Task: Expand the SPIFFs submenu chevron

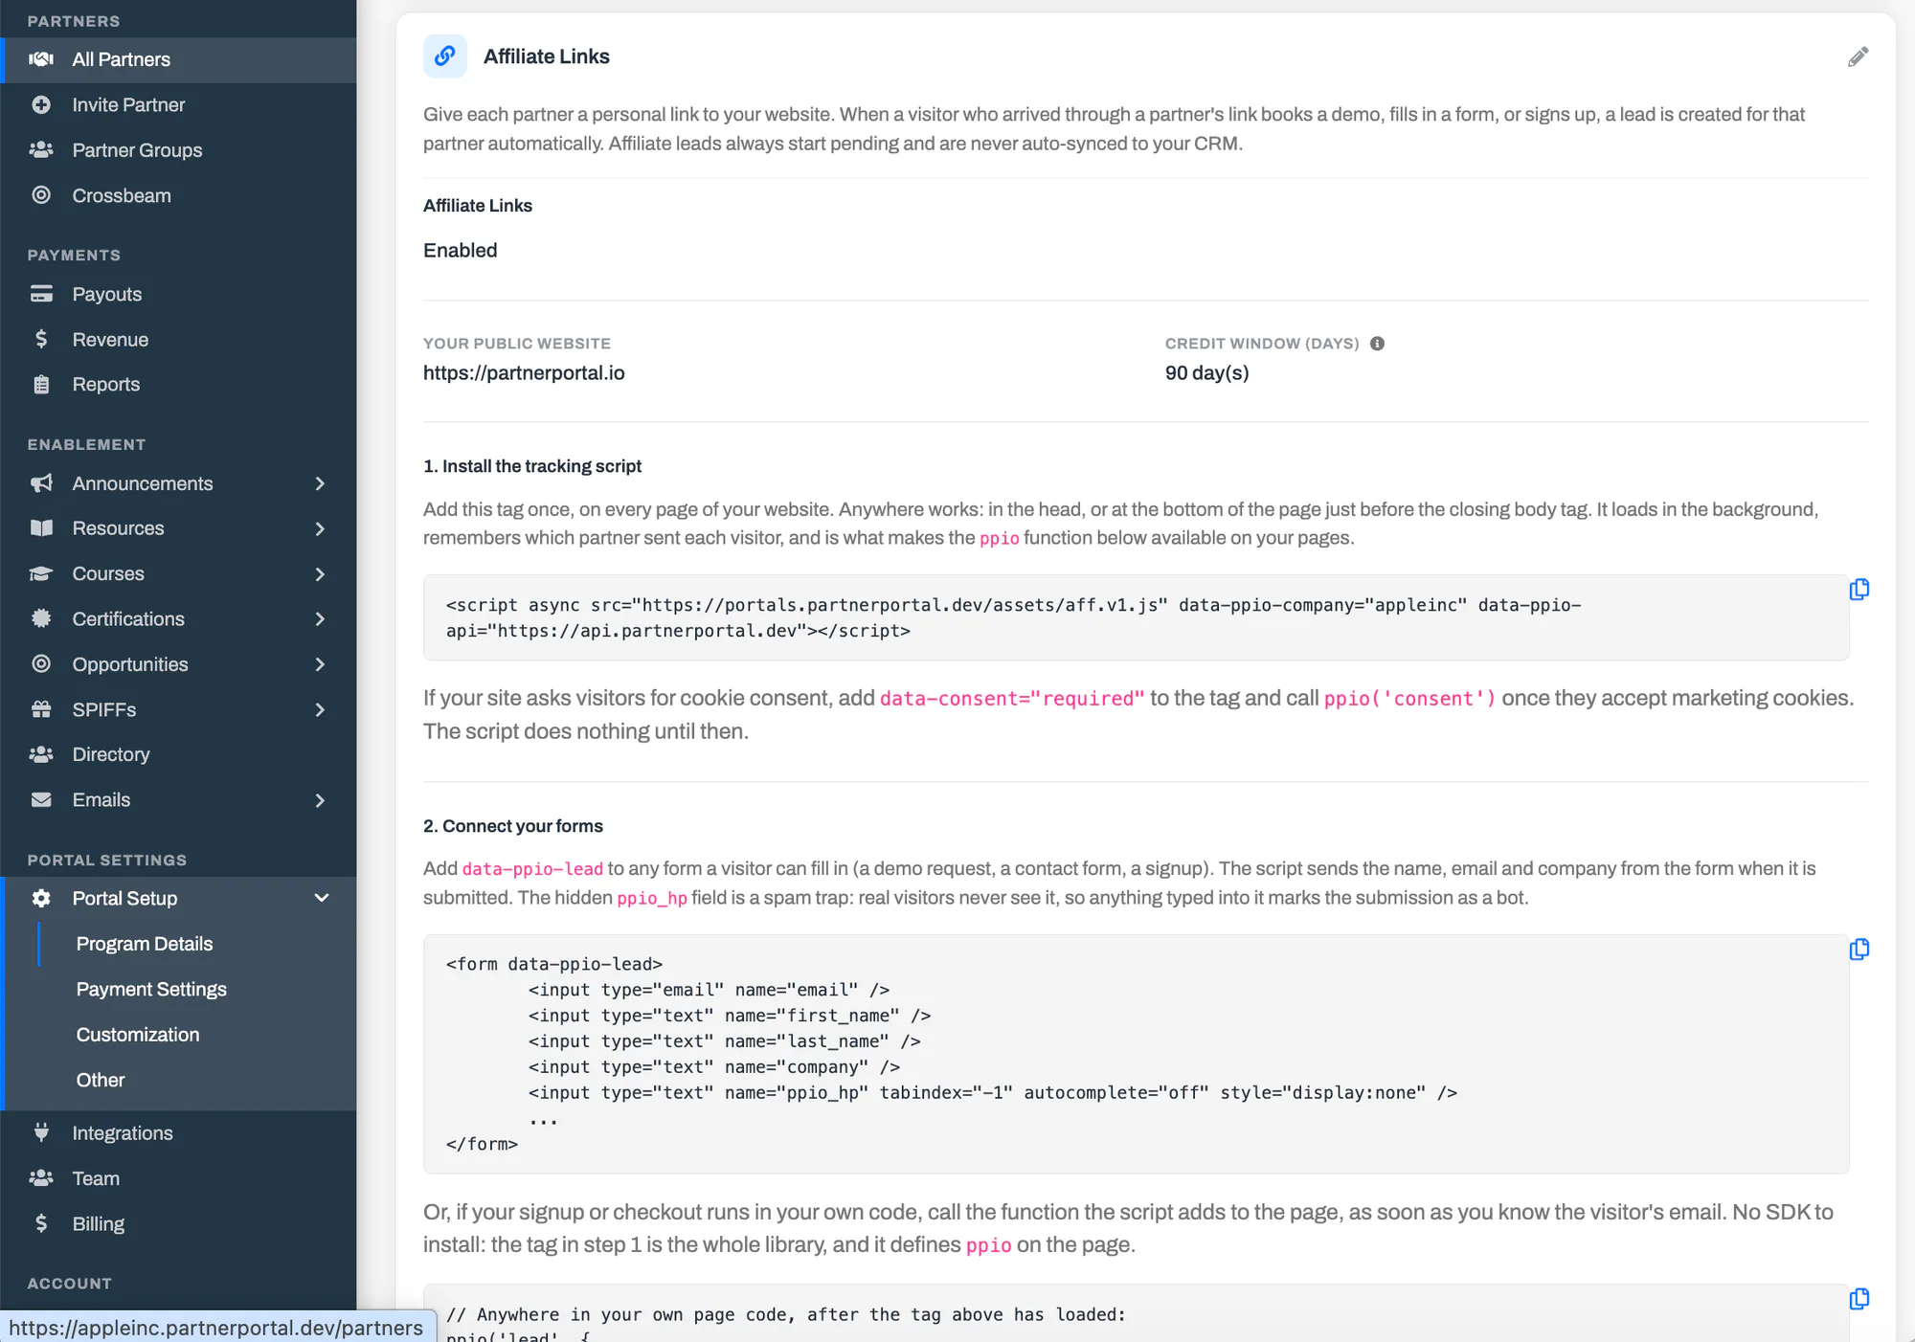Action: point(321,710)
